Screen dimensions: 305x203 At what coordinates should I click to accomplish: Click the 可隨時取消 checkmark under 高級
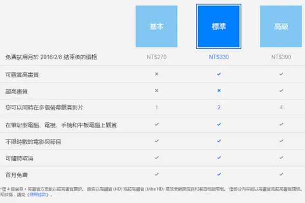(x=281, y=157)
